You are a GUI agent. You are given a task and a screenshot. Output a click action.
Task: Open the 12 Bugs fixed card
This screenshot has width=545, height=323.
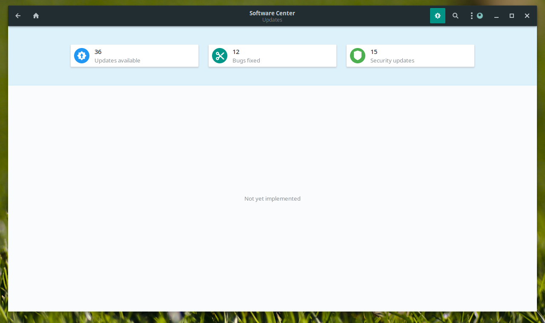coord(272,56)
